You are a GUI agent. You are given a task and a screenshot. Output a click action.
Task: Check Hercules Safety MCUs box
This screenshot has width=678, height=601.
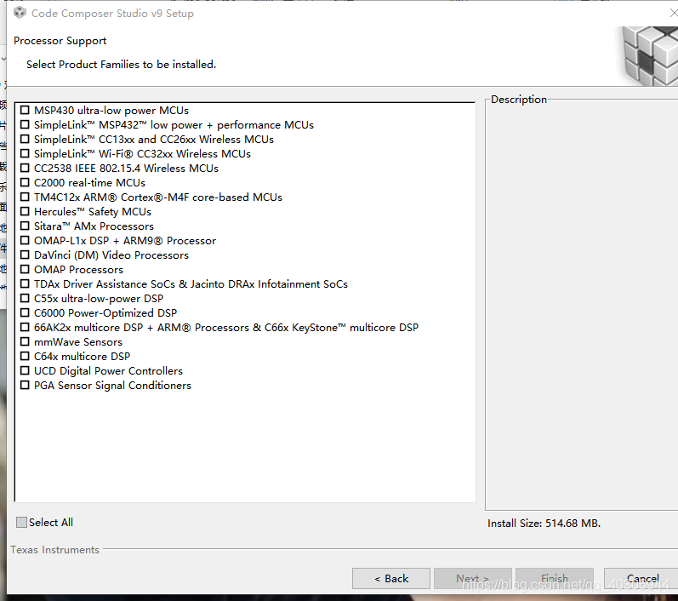click(x=25, y=212)
